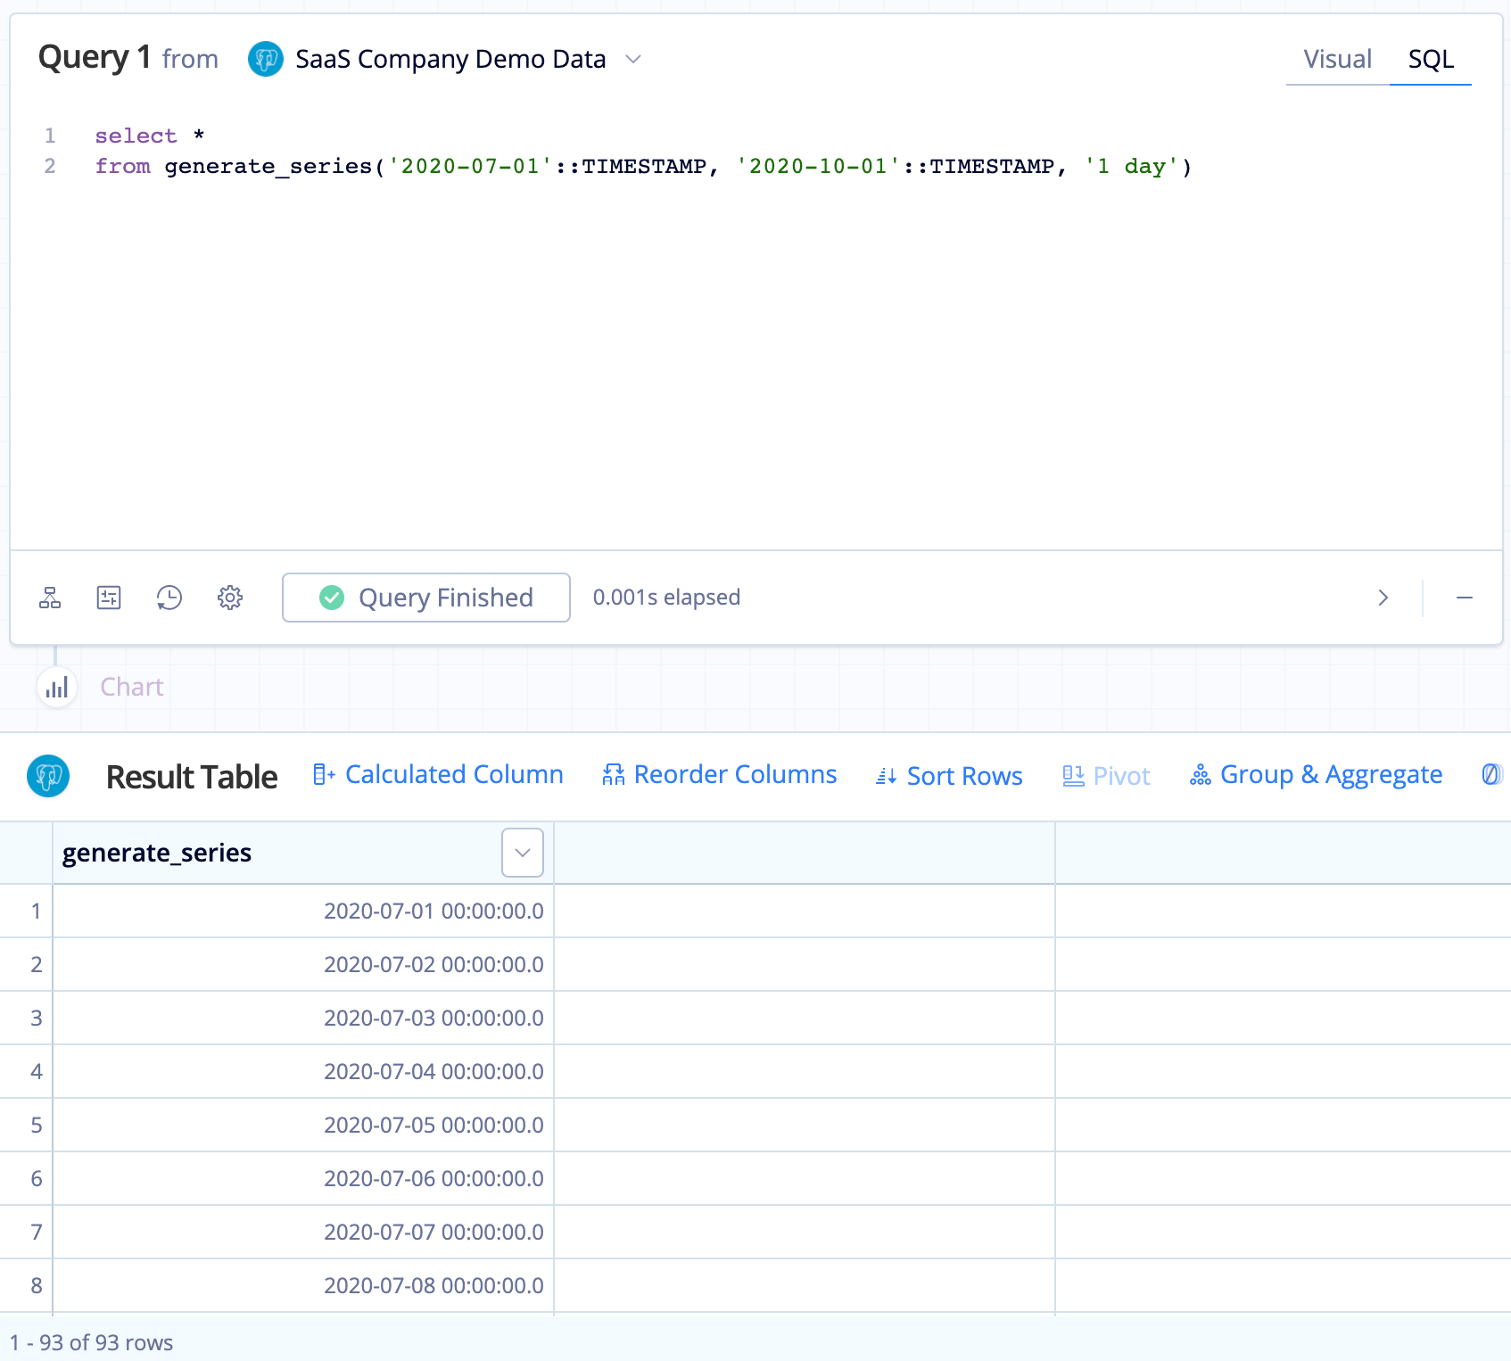This screenshot has width=1511, height=1361.
Task: Click into the SQL editor line 2
Action: point(642,167)
